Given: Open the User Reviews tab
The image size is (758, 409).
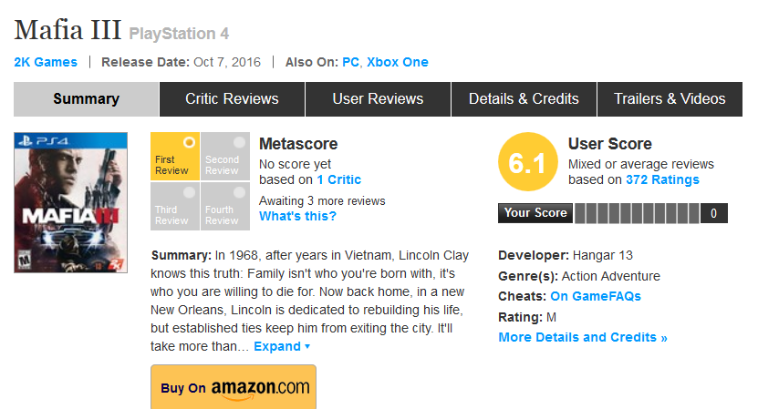Looking at the screenshot, I should click(x=378, y=99).
